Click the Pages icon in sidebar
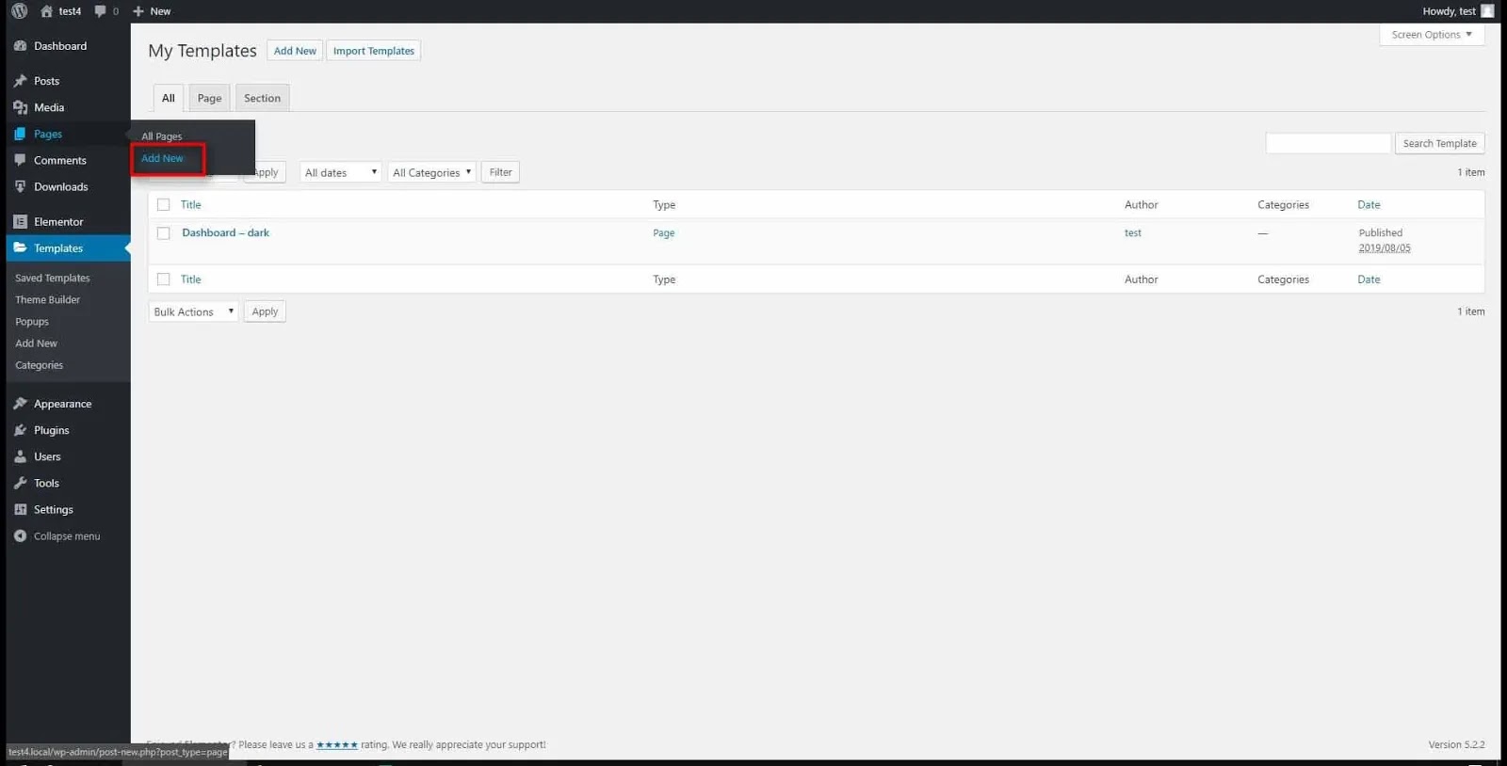The height and width of the screenshot is (766, 1507). (20, 134)
